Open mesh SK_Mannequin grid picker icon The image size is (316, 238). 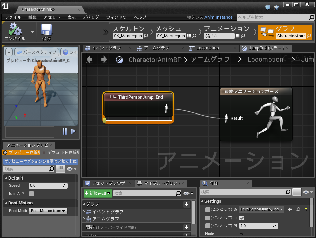point(189,36)
